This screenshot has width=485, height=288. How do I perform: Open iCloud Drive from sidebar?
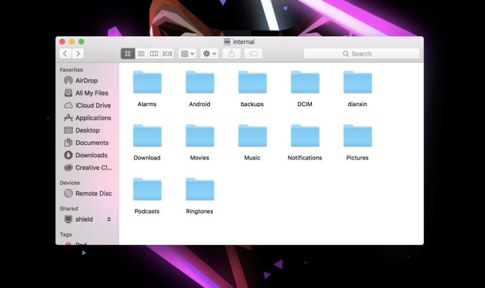point(92,105)
